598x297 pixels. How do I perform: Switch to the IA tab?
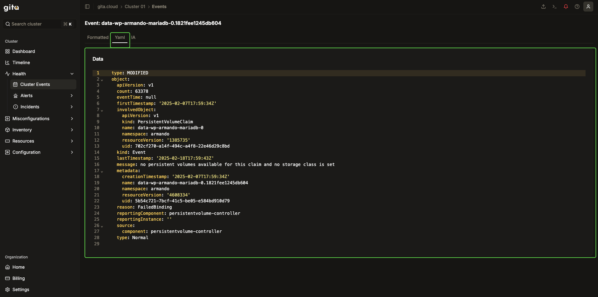pos(133,37)
